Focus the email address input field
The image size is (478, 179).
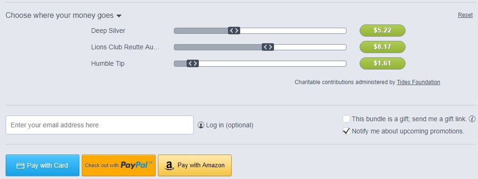pyautogui.click(x=99, y=125)
